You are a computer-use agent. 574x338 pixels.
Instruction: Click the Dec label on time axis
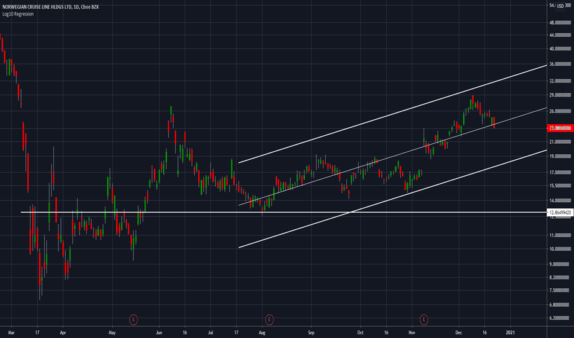coord(459,332)
